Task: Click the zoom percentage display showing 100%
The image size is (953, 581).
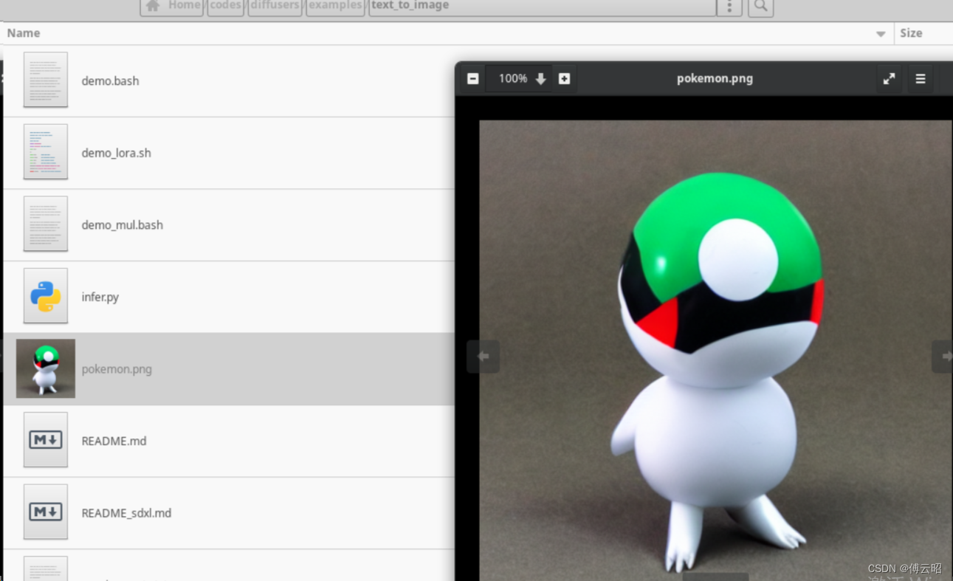Action: [513, 78]
